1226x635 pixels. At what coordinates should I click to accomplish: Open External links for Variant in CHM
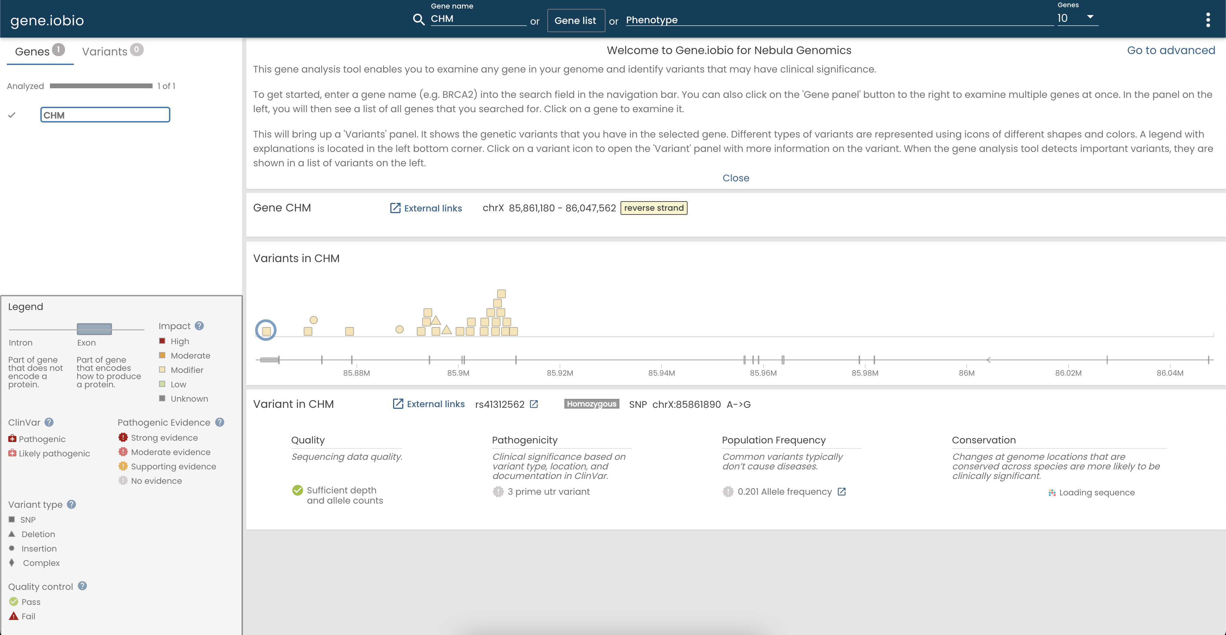point(428,404)
